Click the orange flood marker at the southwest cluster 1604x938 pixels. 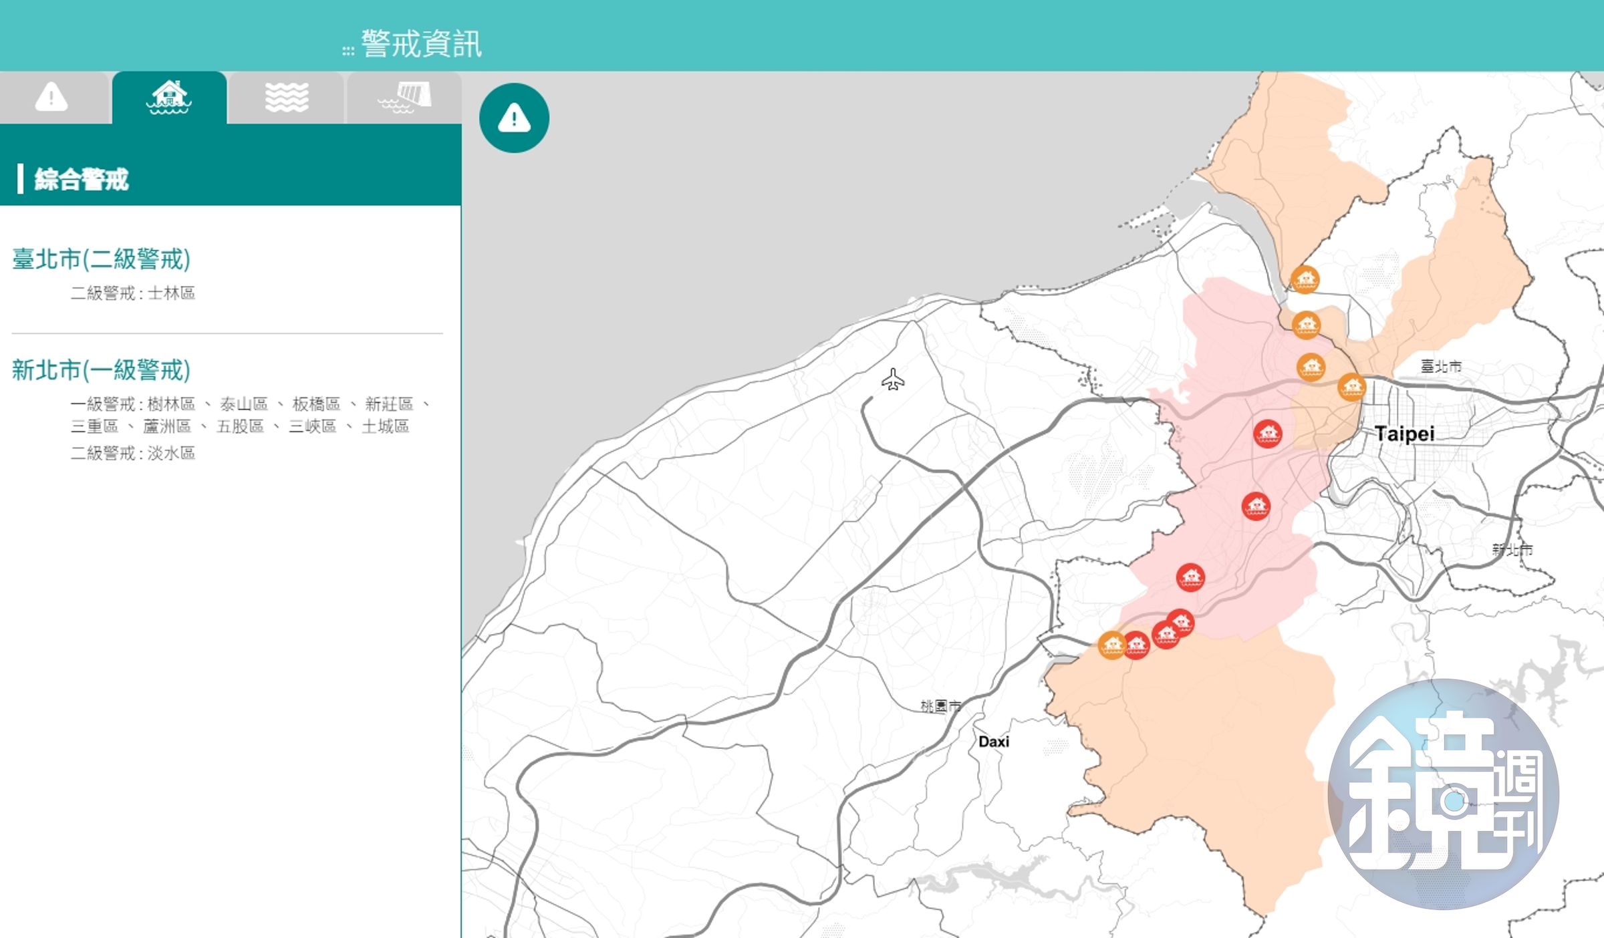[1111, 645]
